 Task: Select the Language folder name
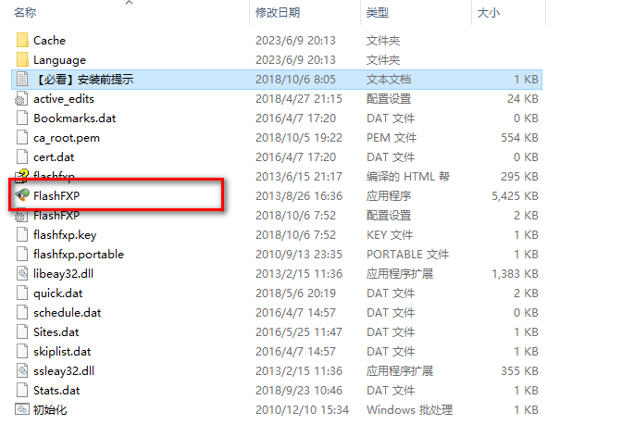pos(59,60)
